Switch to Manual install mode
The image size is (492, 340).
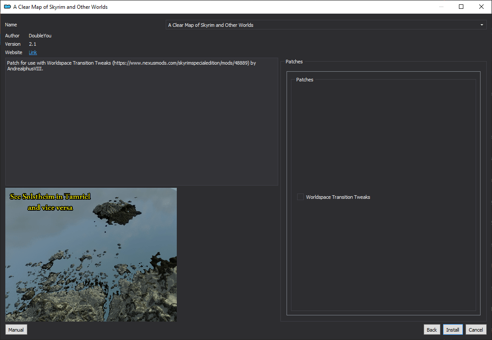[16, 330]
